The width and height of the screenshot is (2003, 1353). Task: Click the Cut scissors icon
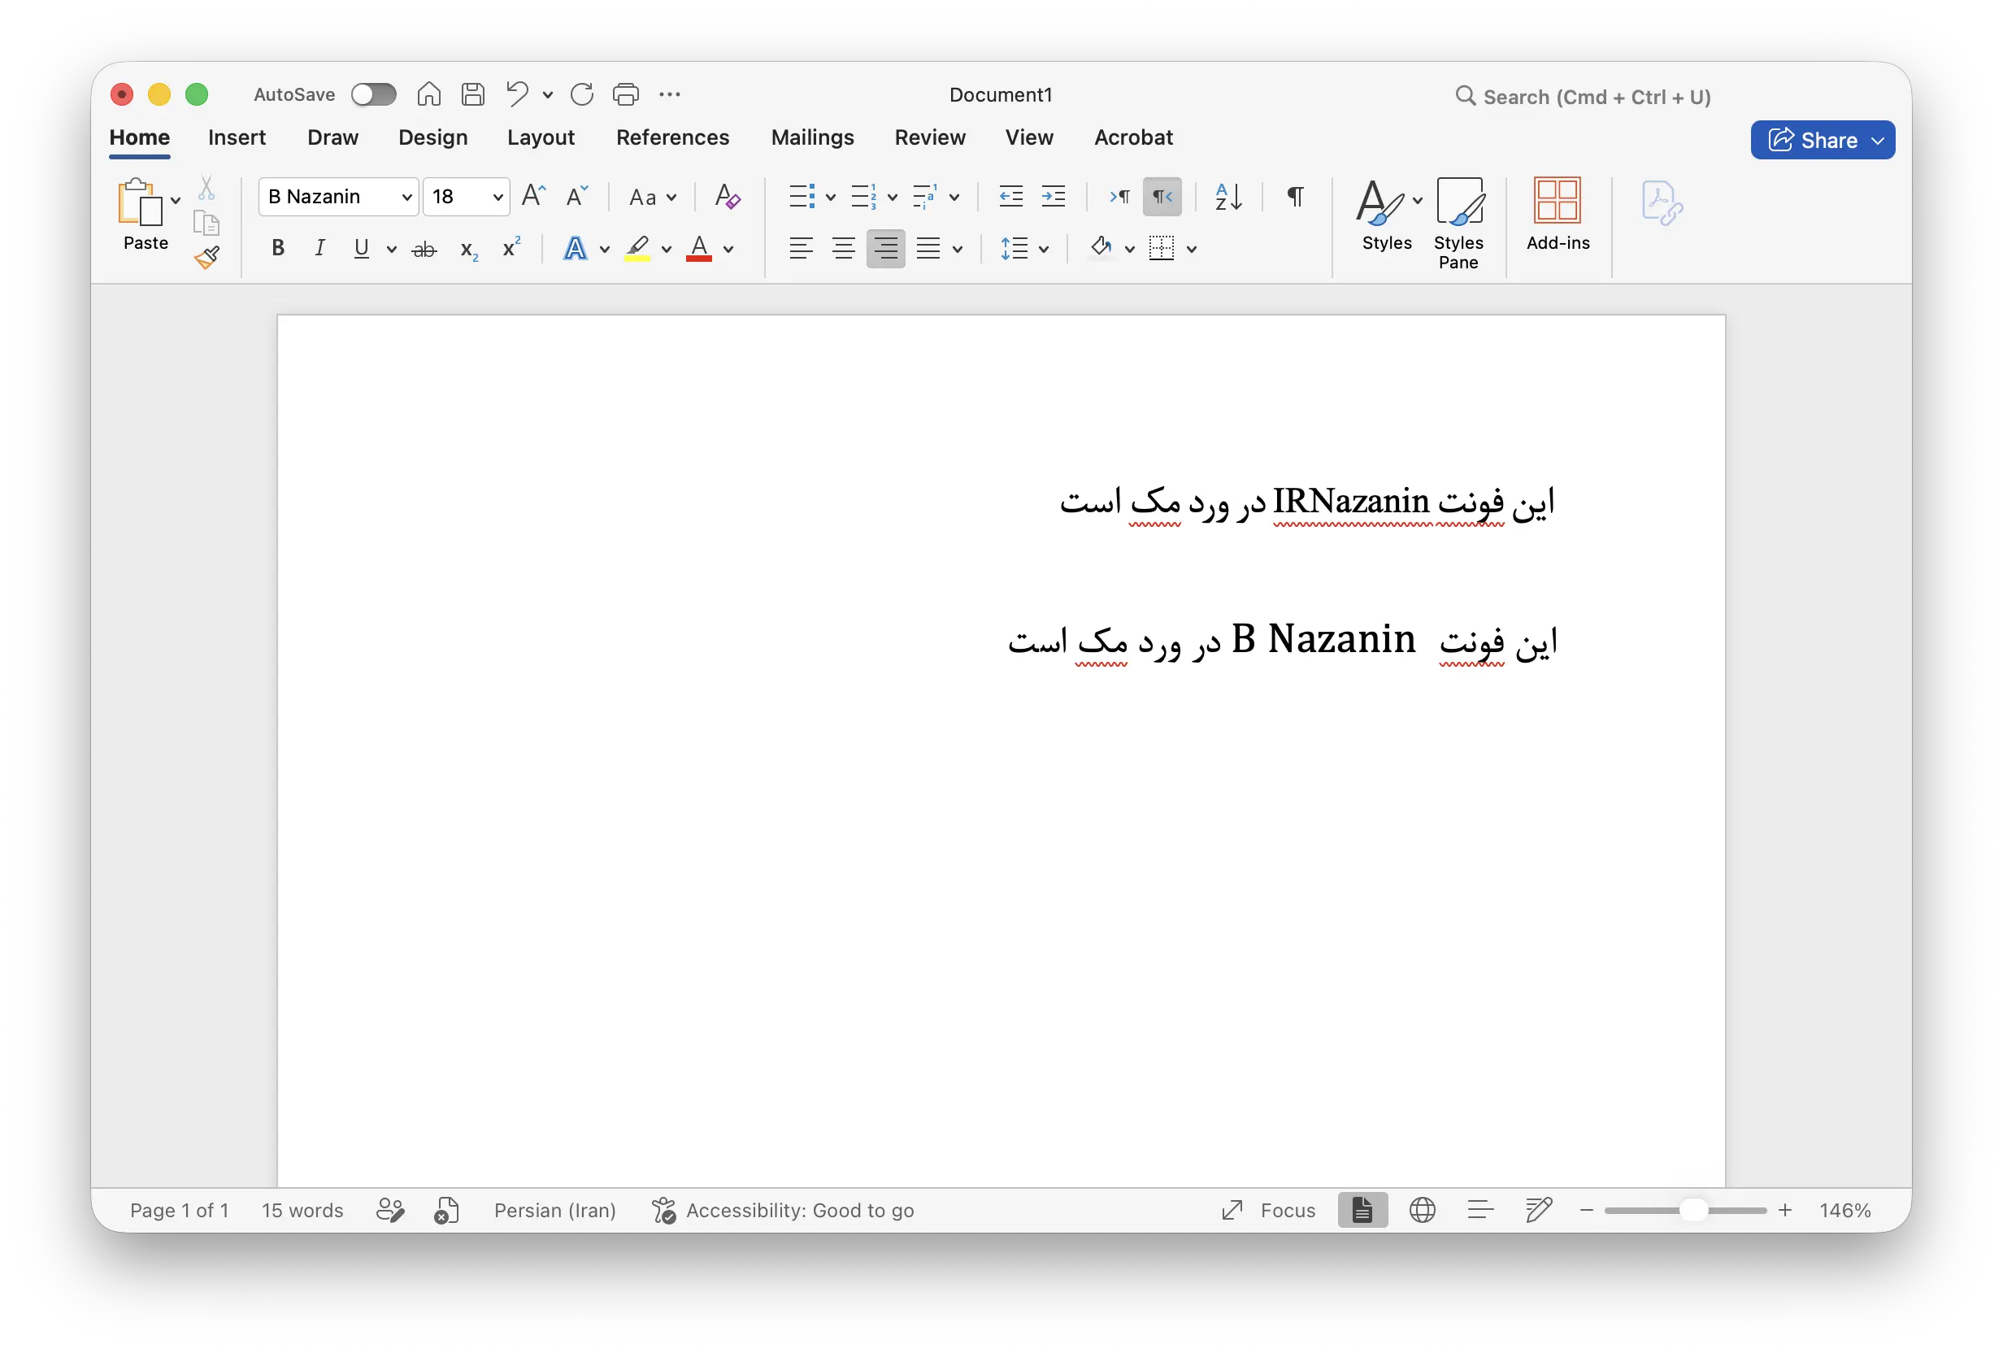(x=206, y=188)
